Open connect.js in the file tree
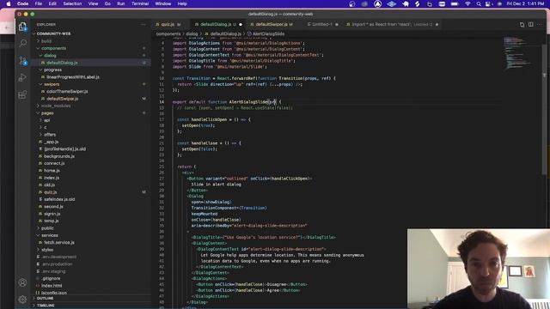Screen dimensions: 550x309 click(x=54, y=163)
